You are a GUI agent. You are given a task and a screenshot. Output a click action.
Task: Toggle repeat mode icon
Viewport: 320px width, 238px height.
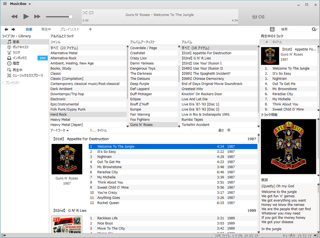(x=91, y=13)
